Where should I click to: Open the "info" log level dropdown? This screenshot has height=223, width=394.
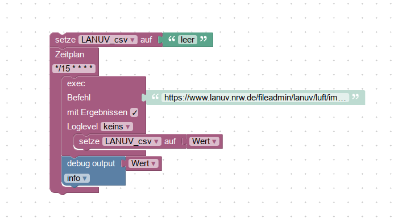pos(77,178)
